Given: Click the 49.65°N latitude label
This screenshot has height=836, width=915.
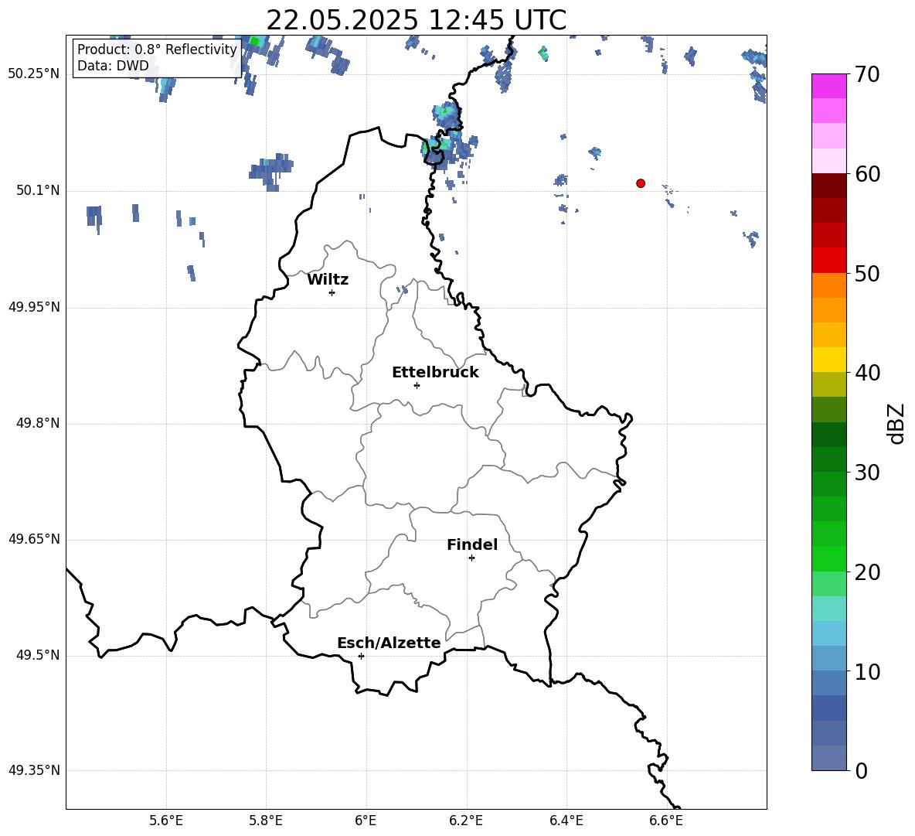Looking at the screenshot, I should (34, 538).
